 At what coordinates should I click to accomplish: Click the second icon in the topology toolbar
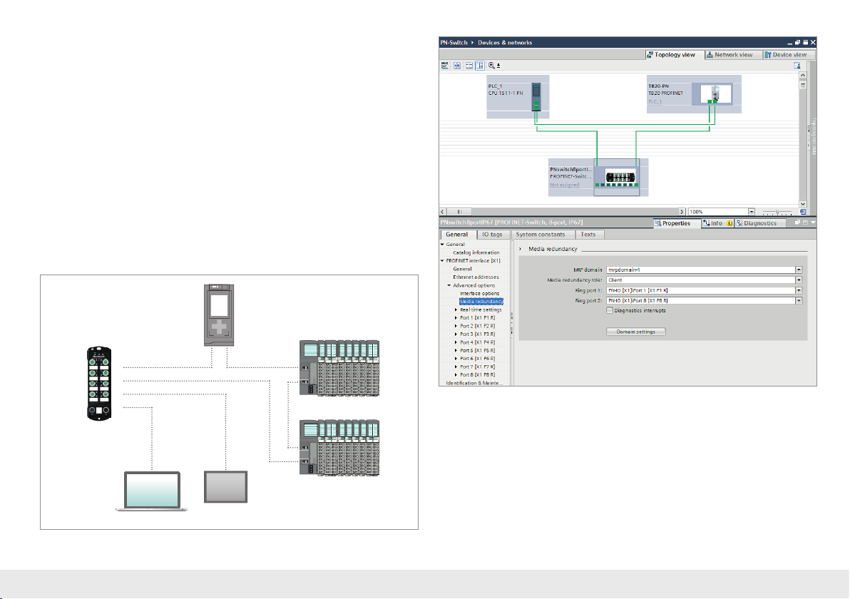(x=457, y=65)
